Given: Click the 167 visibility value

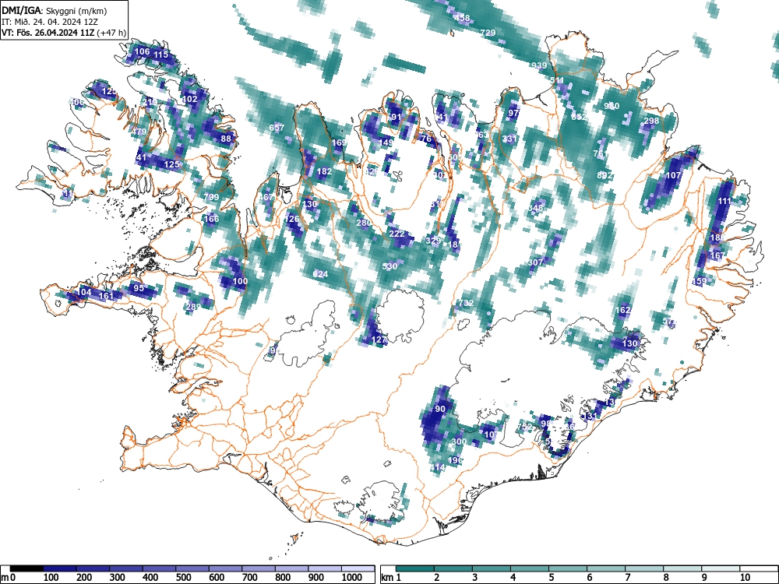Looking at the screenshot, I should [717, 255].
